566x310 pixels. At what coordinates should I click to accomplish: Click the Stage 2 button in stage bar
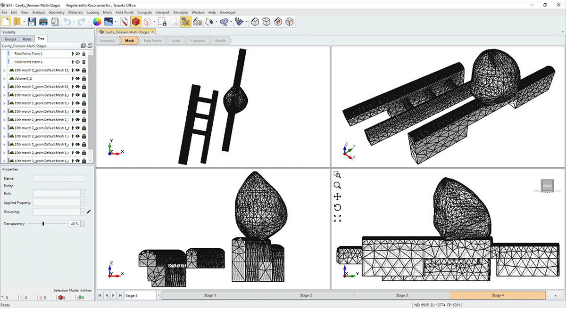coord(306,295)
